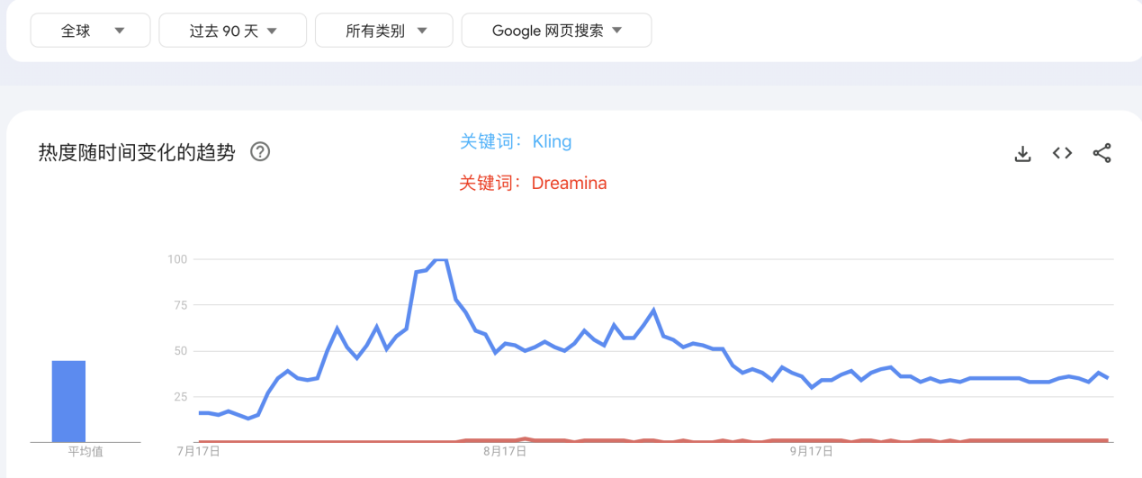Screen dimensions: 1142x478
Task: Click the 热度随时间变化的趋势 heading
Action: coord(136,153)
